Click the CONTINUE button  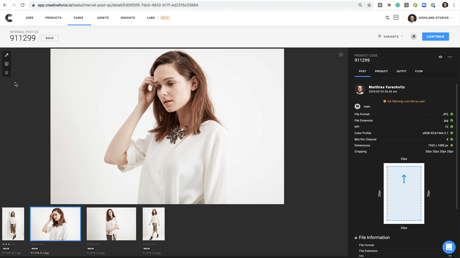click(435, 36)
